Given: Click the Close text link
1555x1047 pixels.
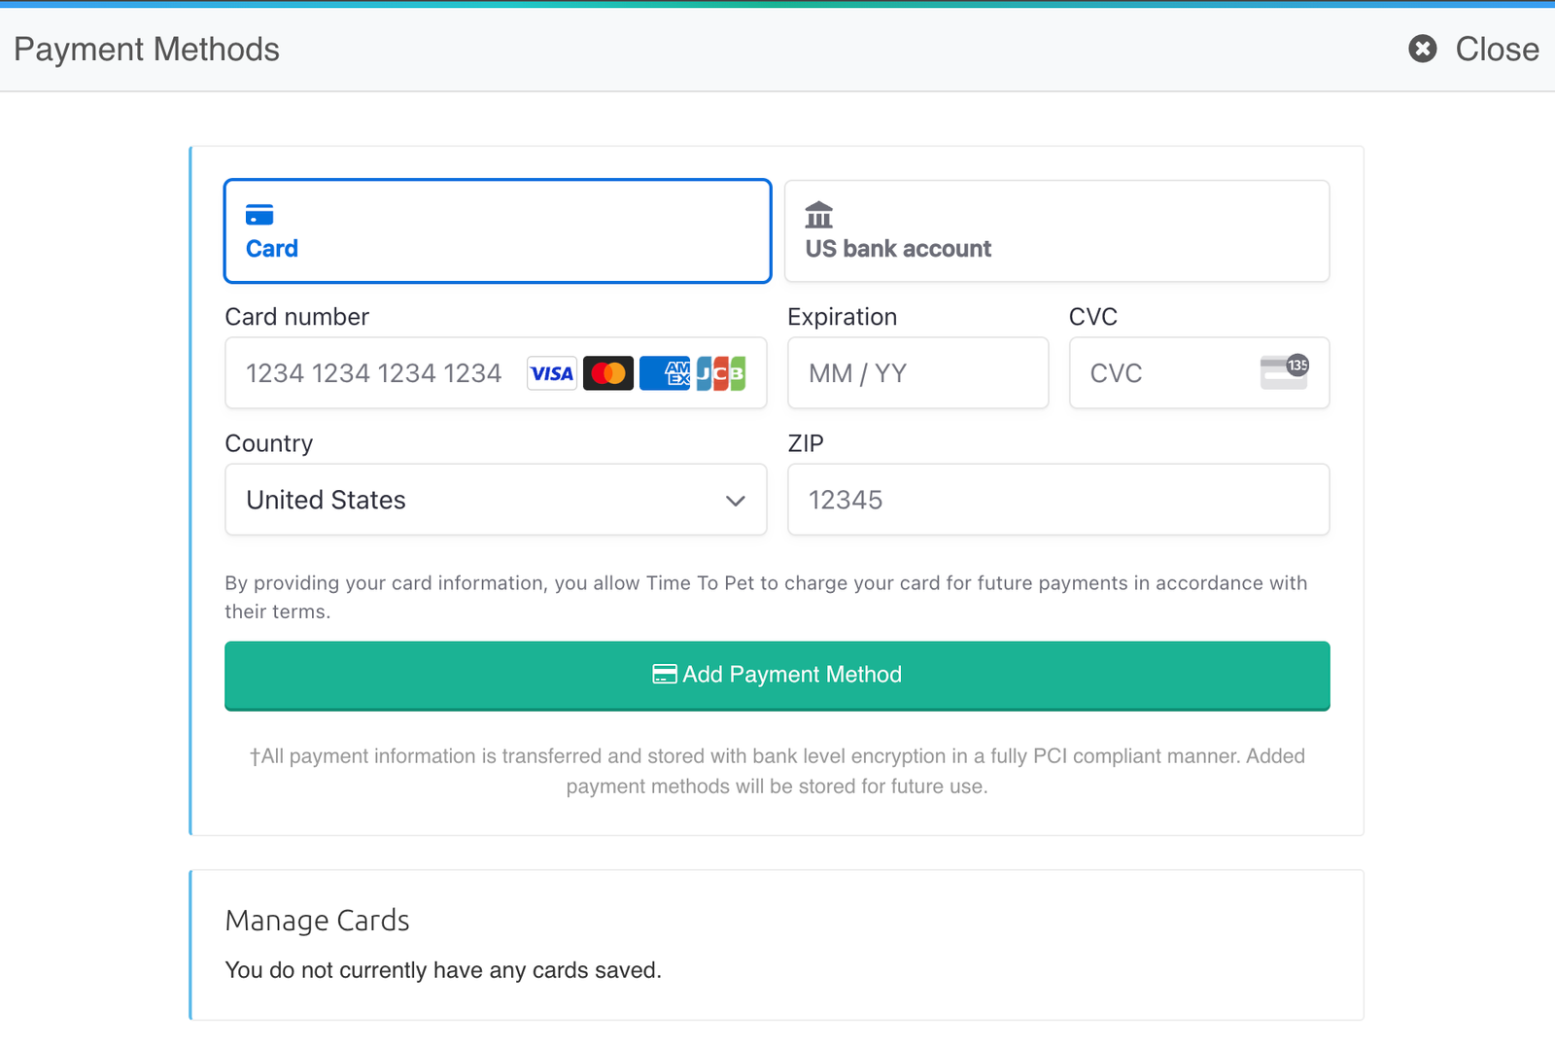Looking at the screenshot, I should point(1497,49).
